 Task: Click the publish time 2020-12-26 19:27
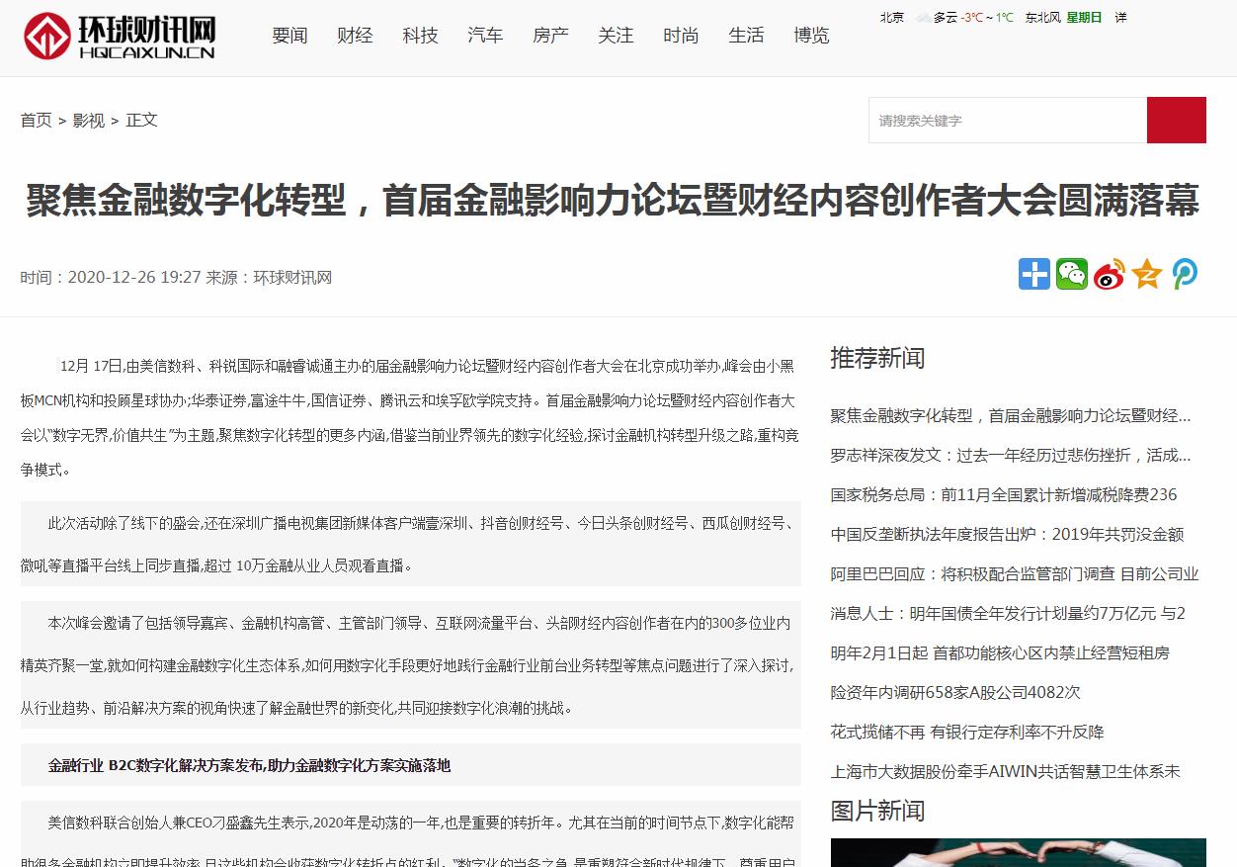point(134,277)
